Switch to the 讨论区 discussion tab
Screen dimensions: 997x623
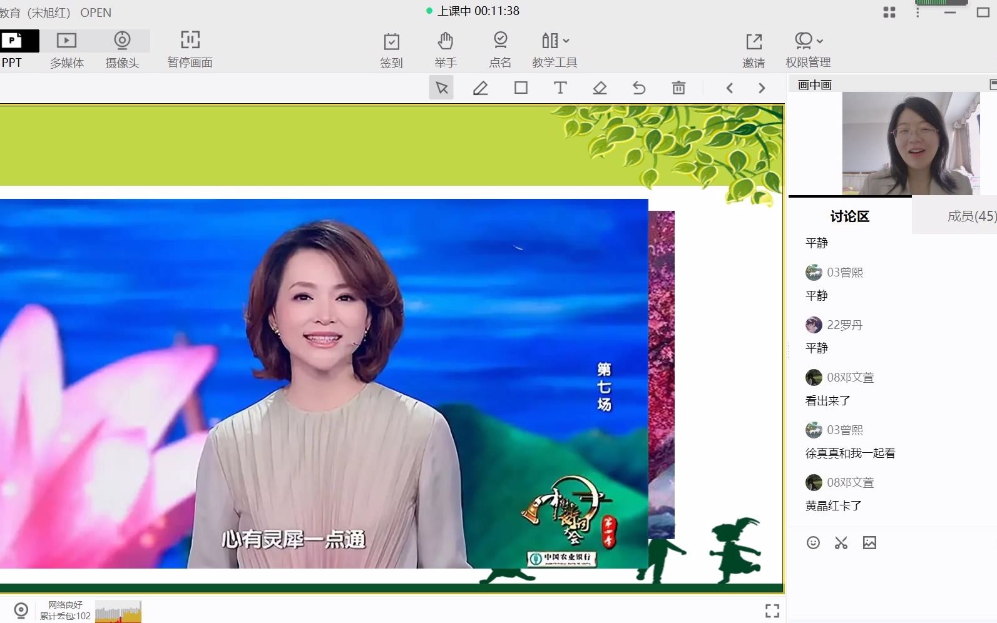[x=850, y=216]
